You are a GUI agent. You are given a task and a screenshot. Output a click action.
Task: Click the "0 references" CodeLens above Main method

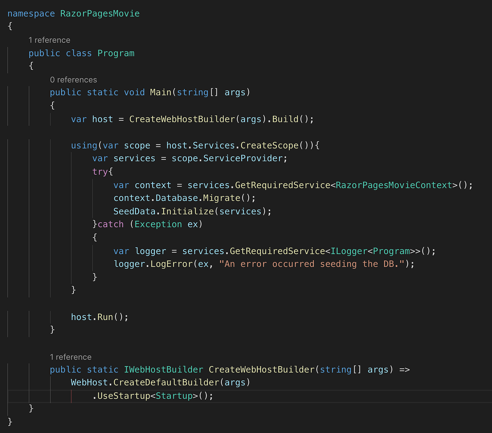[x=74, y=79]
